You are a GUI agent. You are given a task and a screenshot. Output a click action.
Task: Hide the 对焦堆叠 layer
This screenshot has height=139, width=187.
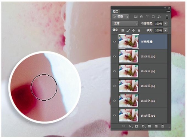[x=114, y=42]
